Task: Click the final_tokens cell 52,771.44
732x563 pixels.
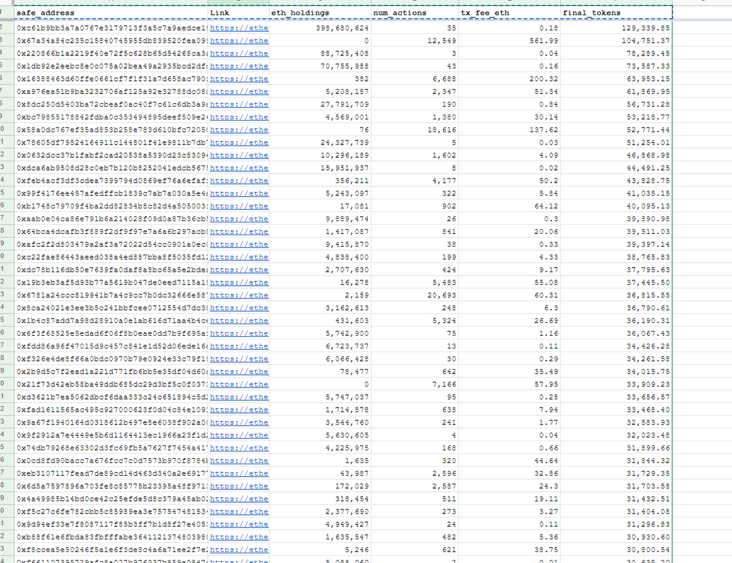Action: (617, 130)
